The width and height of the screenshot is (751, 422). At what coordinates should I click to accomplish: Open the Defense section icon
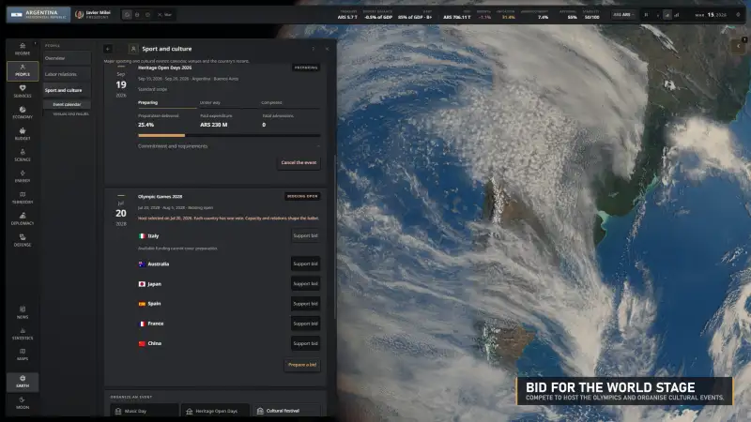tap(23, 240)
